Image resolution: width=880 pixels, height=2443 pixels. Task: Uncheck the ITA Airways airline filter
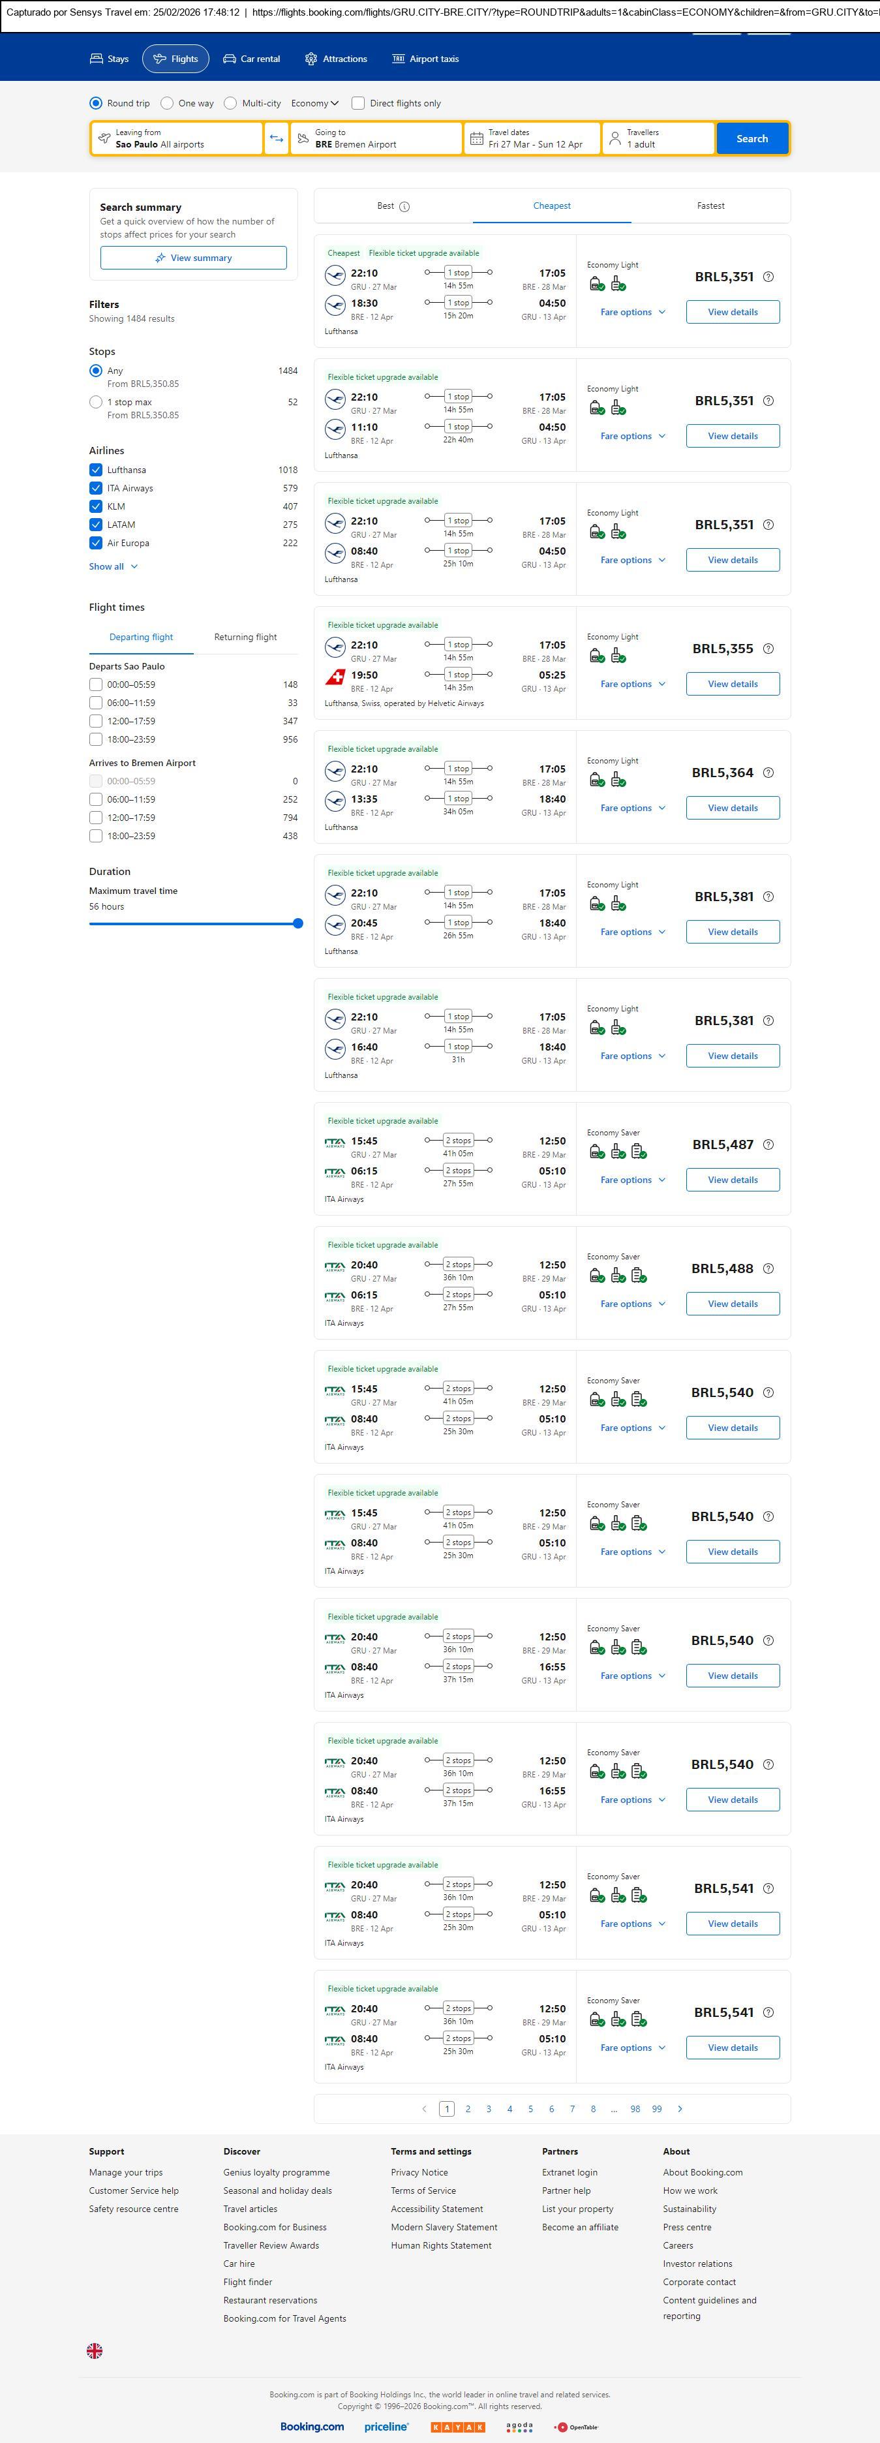point(96,489)
